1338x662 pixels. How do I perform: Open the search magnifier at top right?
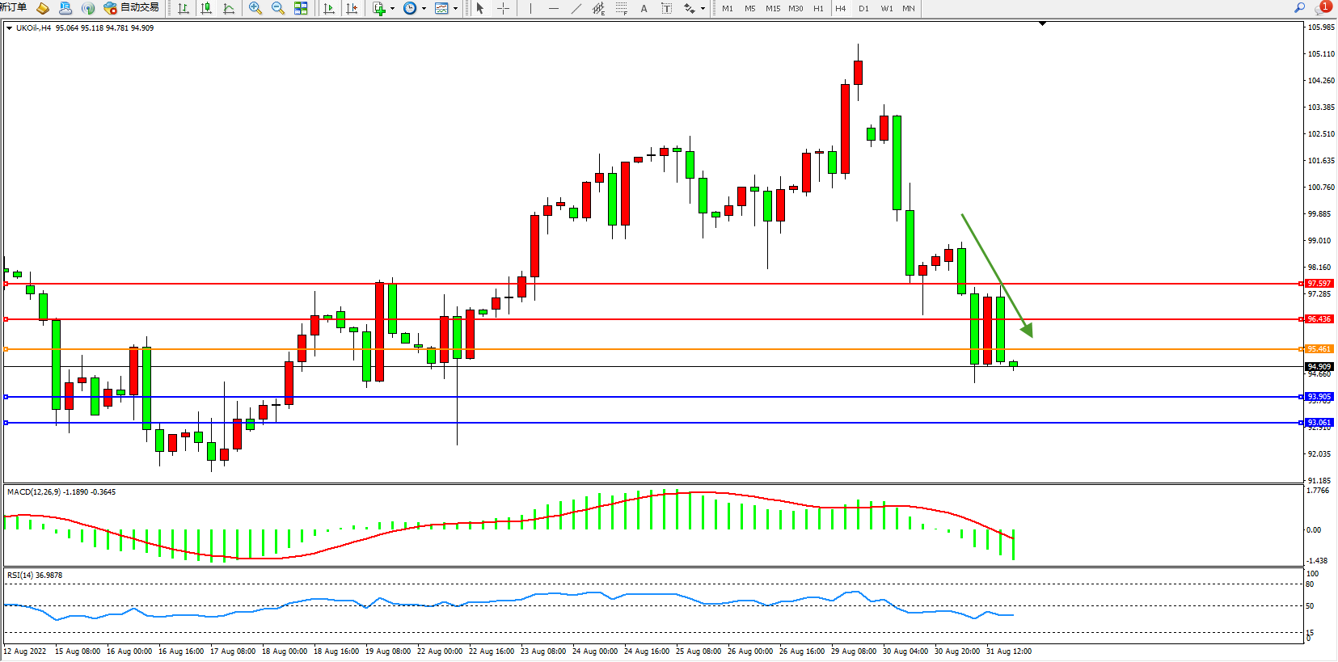click(1300, 8)
